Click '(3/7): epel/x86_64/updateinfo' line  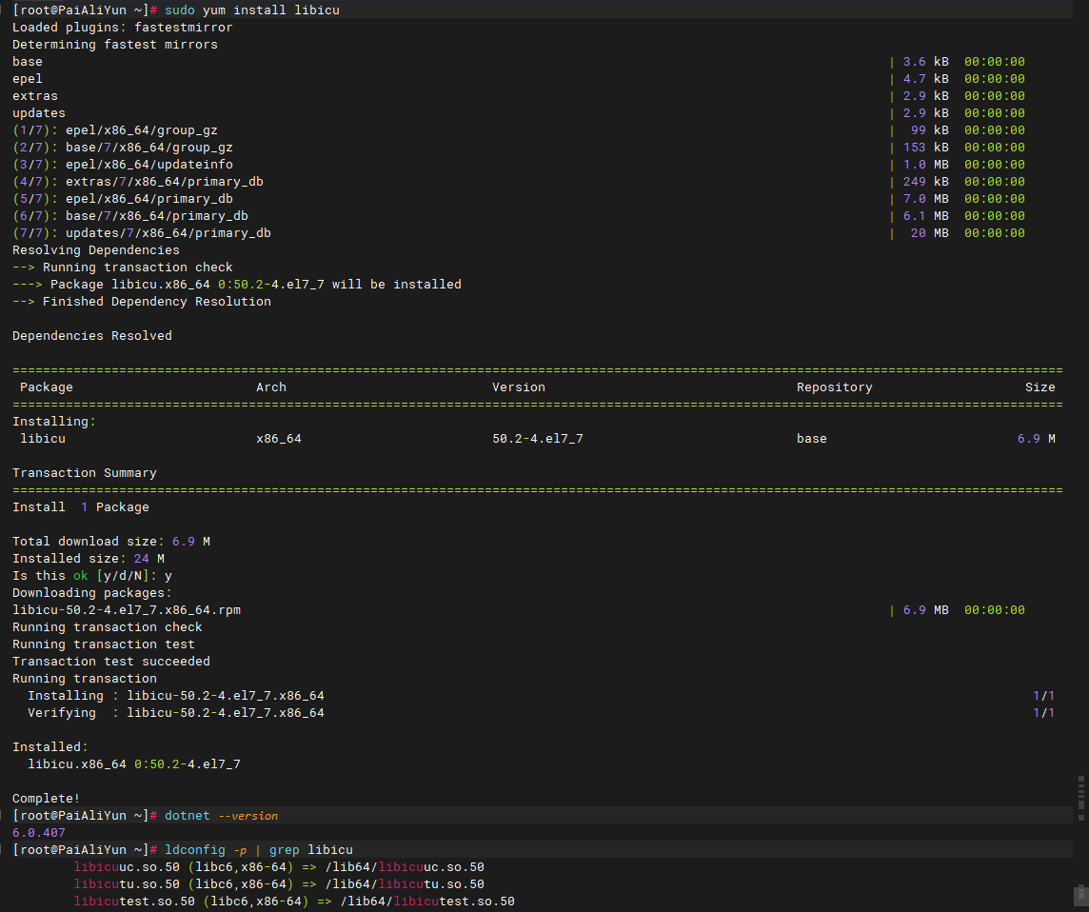[122, 164]
